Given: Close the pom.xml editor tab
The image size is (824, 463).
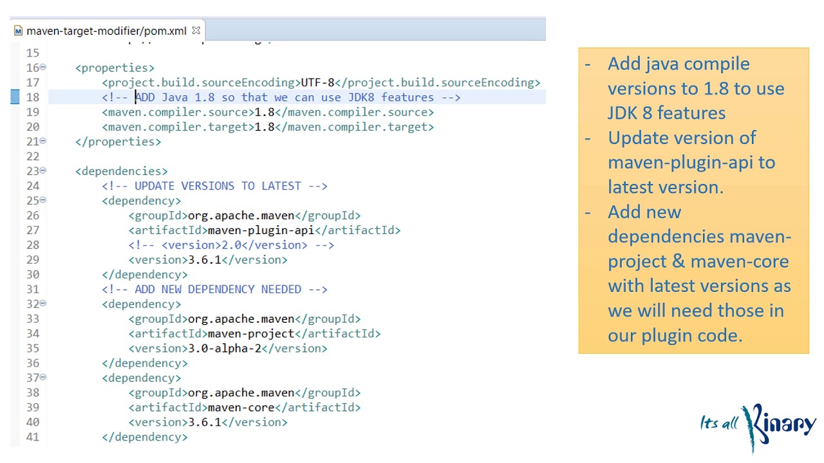Looking at the screenshot, I should coord(196,30).
